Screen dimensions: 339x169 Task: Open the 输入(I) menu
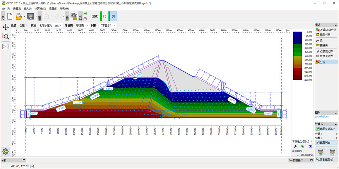pos(28,9)
